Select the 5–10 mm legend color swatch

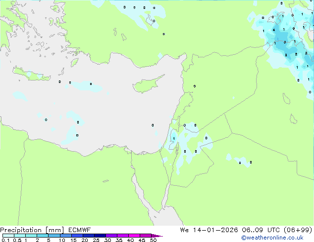click(54, 236)
